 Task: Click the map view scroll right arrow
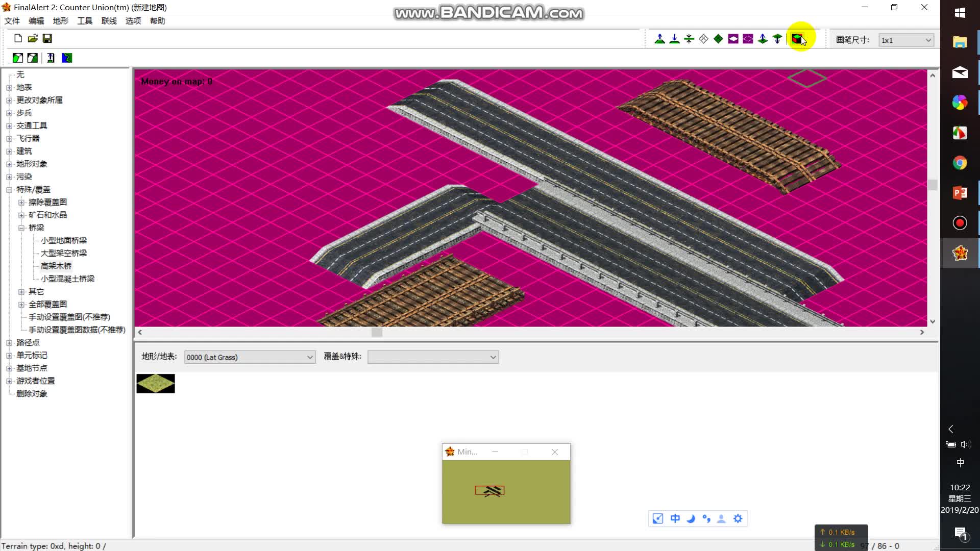pos(922,332)
